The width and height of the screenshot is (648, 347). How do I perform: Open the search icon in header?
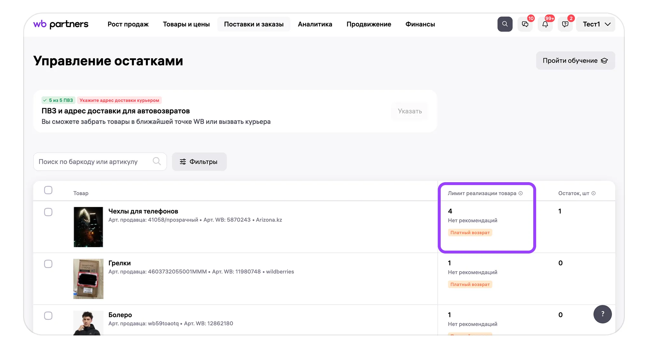pos(505,24)
